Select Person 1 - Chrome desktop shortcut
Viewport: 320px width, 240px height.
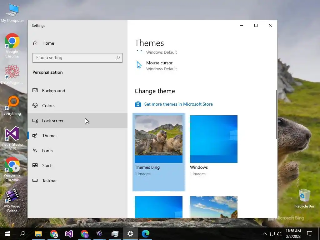click(x=12, y=169)
